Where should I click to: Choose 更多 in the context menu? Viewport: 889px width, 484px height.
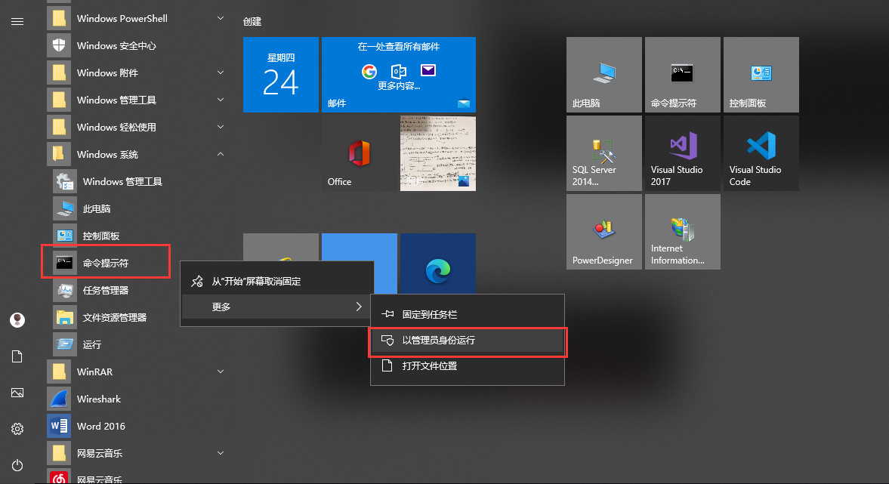point(276,307)
